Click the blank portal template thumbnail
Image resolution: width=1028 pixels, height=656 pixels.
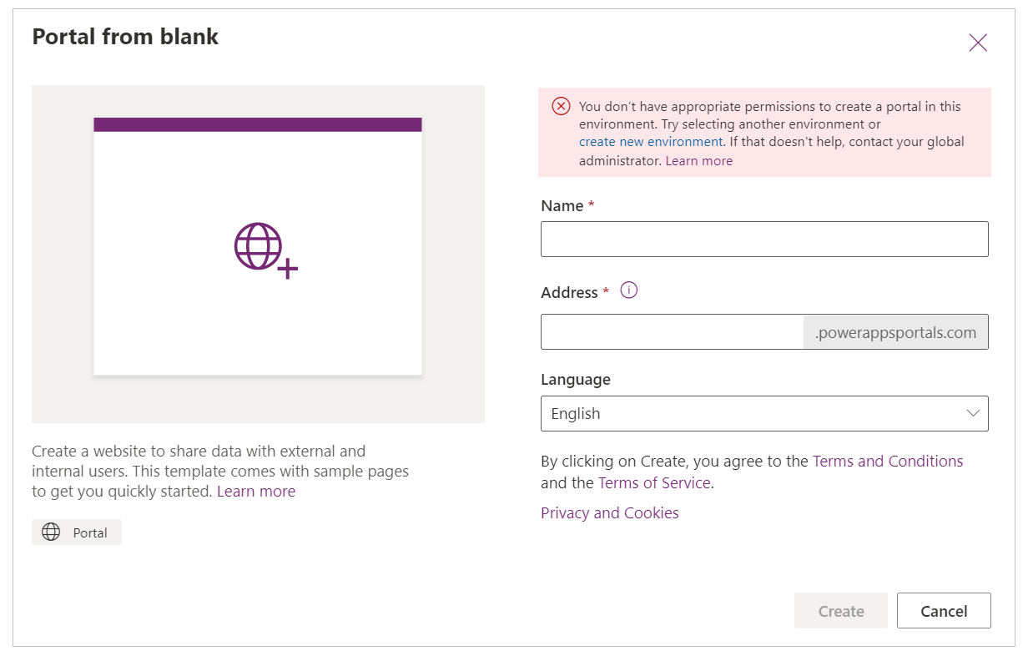click(x=258, y=246)
